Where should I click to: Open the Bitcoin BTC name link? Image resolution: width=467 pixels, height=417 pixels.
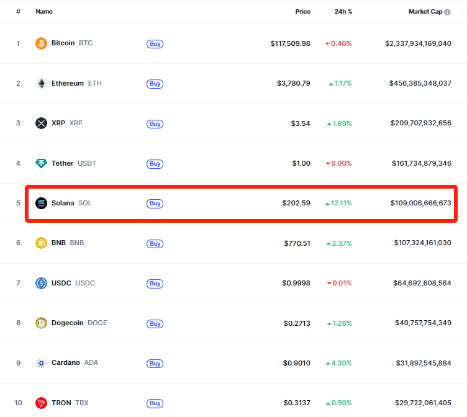(72, 43)
